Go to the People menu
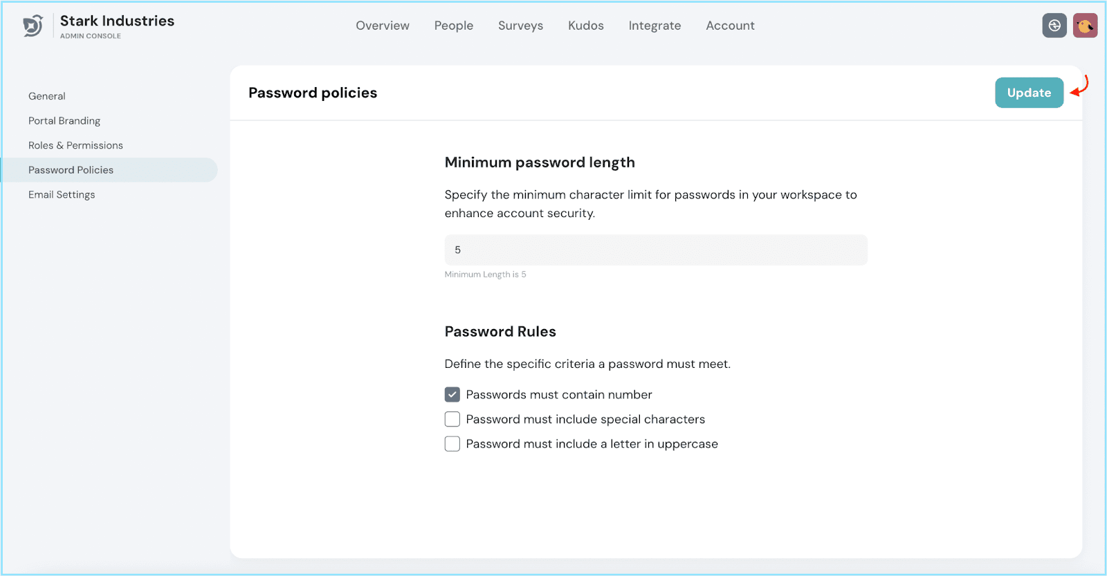Image resolution: width=1107 pixels, height=576 pixels. click(454, 26)
